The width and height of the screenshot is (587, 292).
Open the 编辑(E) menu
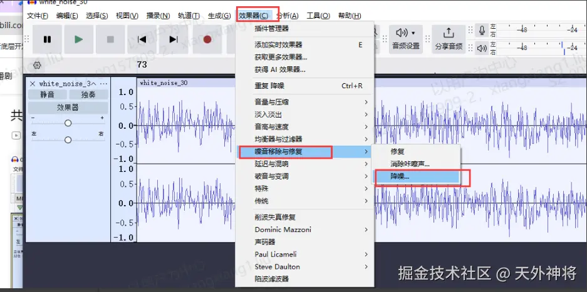[67, 16]
